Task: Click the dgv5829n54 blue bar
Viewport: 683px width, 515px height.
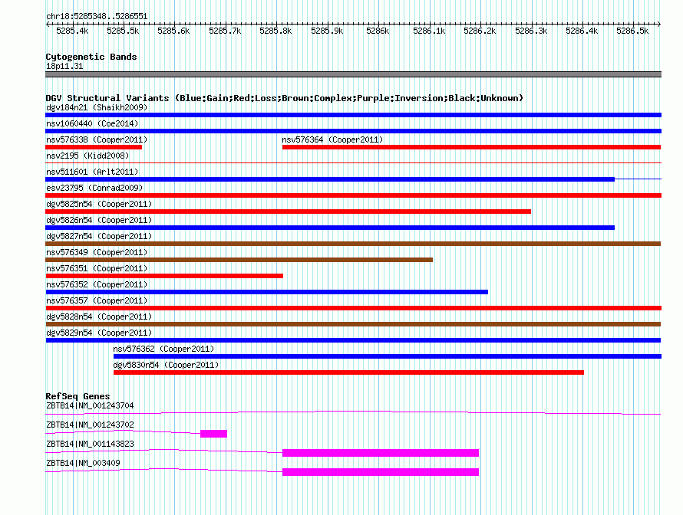Action: click(x=353, y=340)
